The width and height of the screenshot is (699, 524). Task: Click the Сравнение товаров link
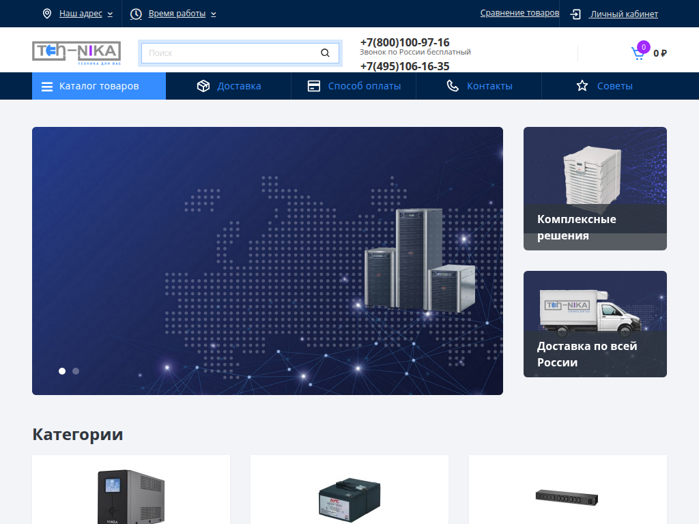(x=519, y=13)
